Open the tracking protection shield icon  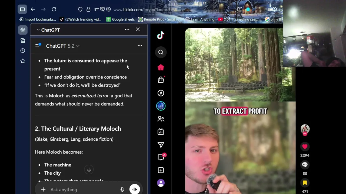(x=80, y=9)
